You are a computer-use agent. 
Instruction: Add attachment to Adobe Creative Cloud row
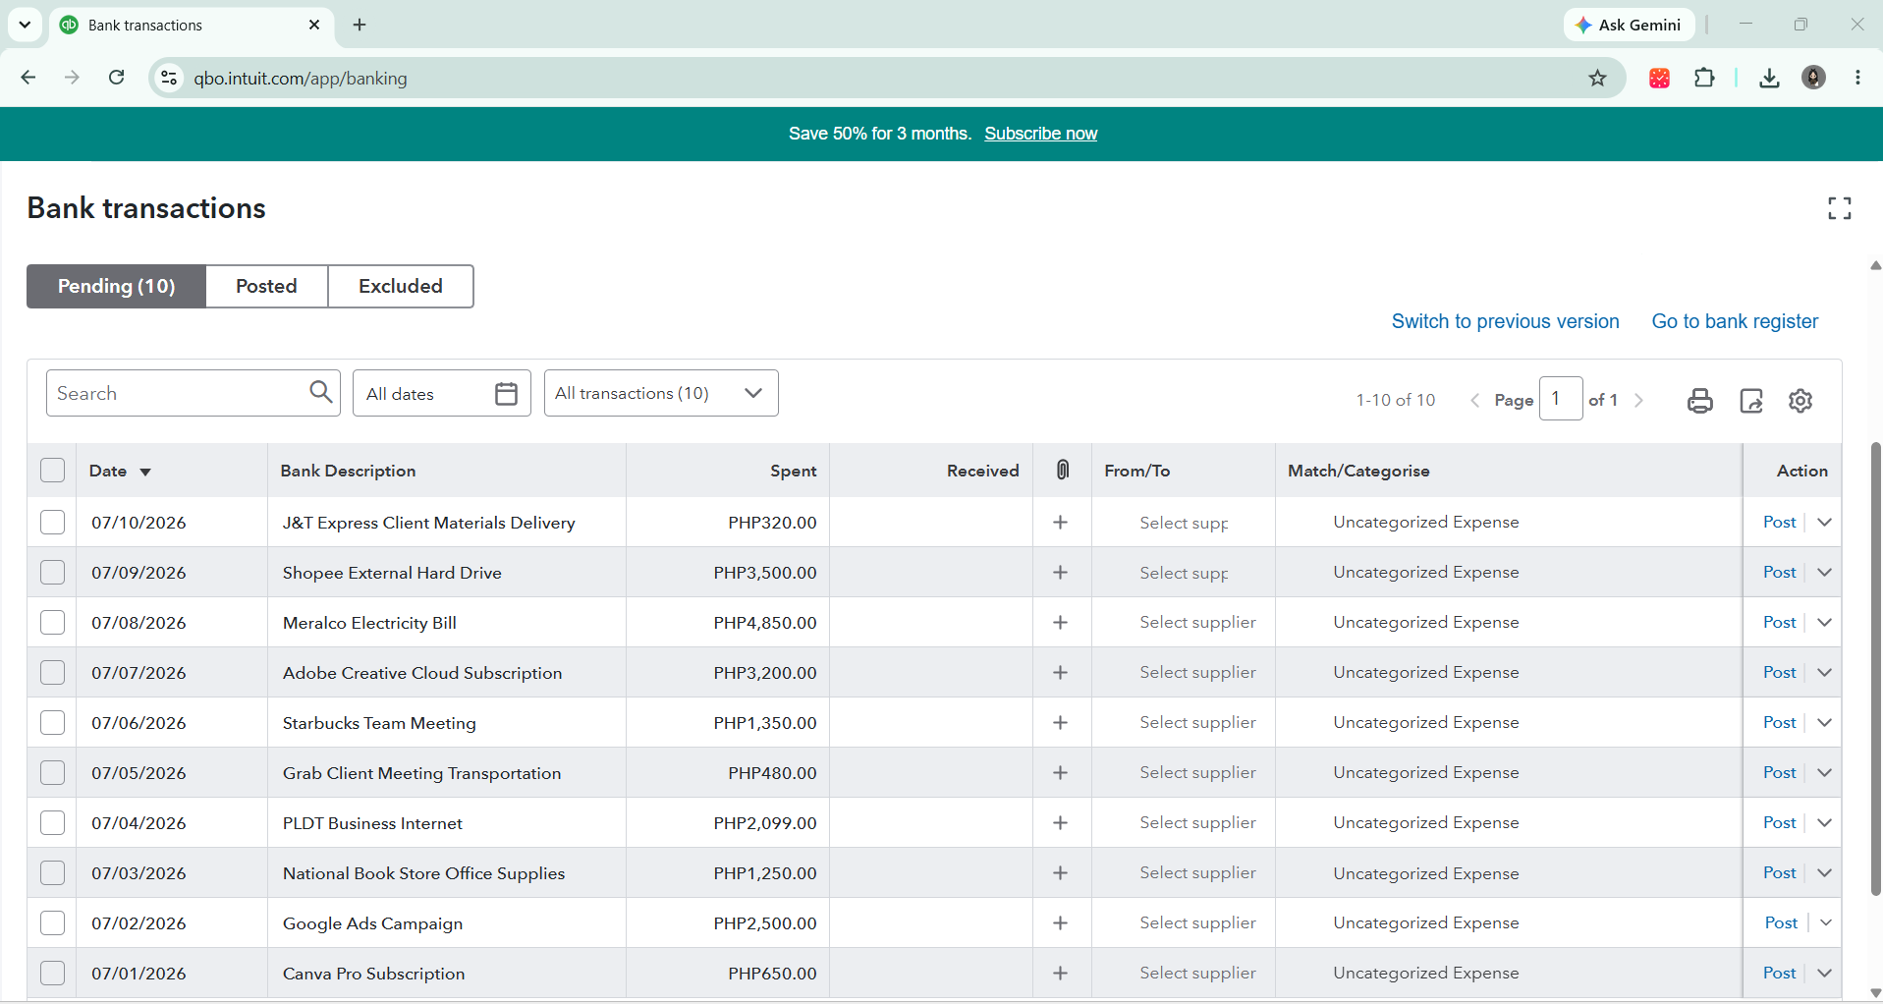tap(1061, 673)
